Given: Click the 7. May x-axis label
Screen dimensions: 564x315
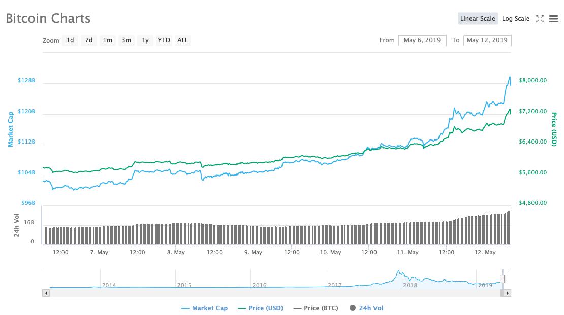Looking at the screenshot, I should tap(99, 252).
